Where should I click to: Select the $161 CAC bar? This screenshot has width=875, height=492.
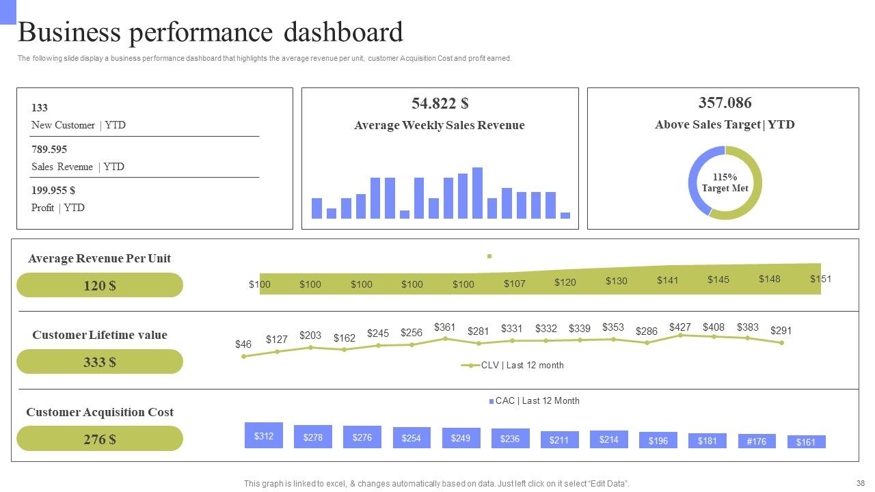coord(806,442)
